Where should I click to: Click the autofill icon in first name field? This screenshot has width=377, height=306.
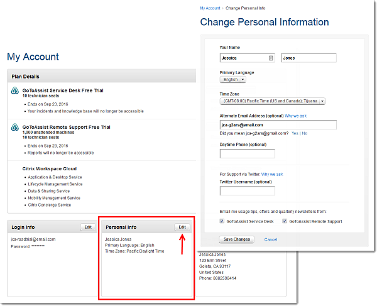(x=271, y=58)
